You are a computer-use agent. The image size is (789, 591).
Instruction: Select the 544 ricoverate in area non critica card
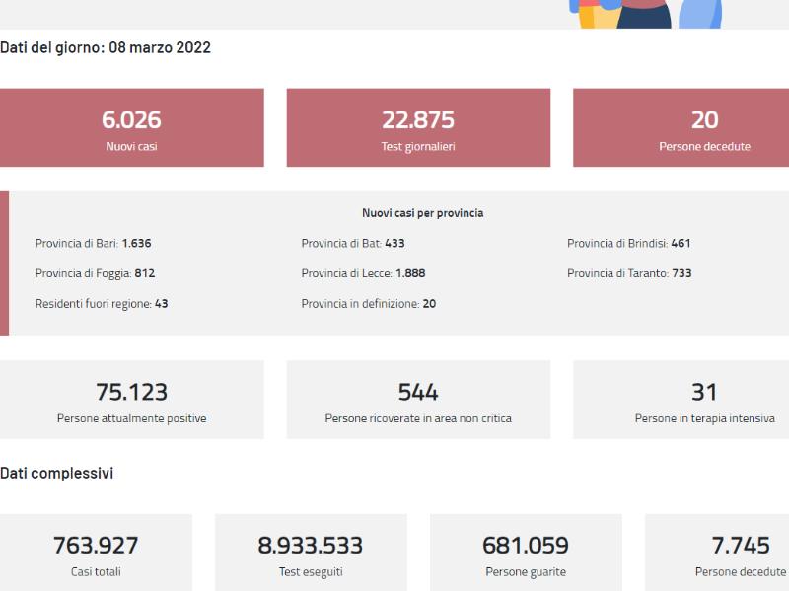[x=418, y=400]
